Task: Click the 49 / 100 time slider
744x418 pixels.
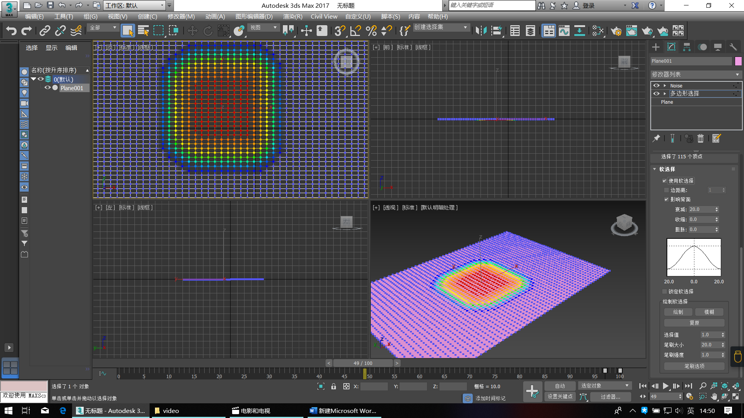Action: (x=363, y=363)
